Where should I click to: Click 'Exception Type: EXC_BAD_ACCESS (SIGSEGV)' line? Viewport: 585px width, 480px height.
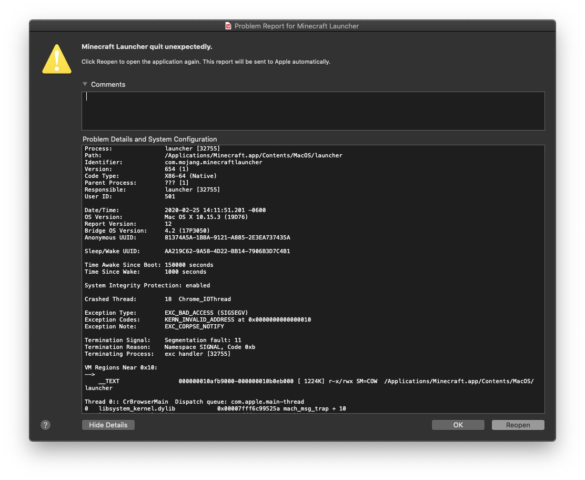coord(166,313)
